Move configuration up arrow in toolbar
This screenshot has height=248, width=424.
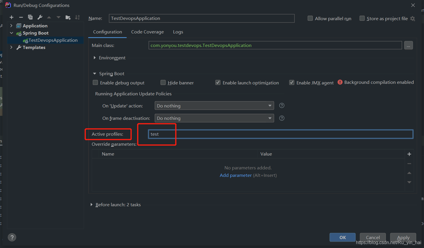pyautogui.click(x=49, y=17)
